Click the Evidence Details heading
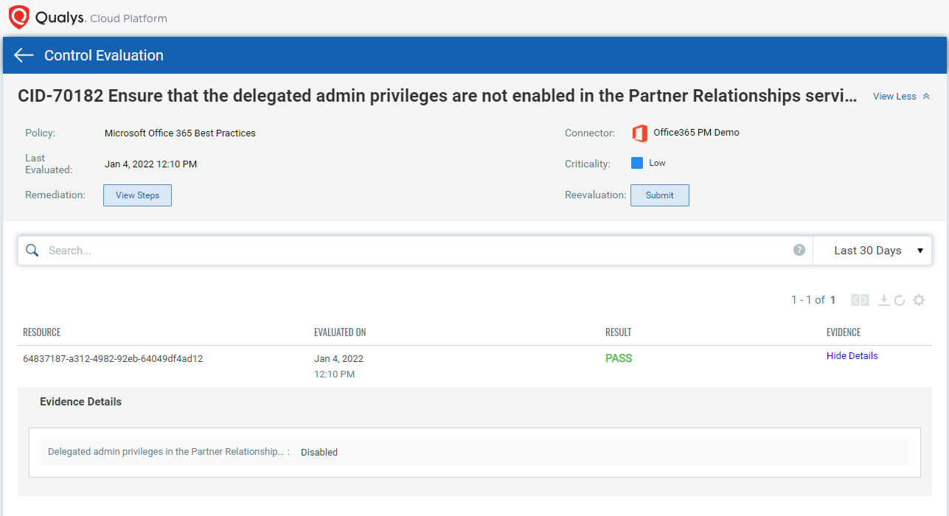The height and width of the screenshot is (516, 949). [x=80, y=402]
